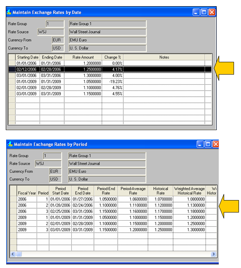Maximize the Maintain Exchange Rates by Period window

208,144
